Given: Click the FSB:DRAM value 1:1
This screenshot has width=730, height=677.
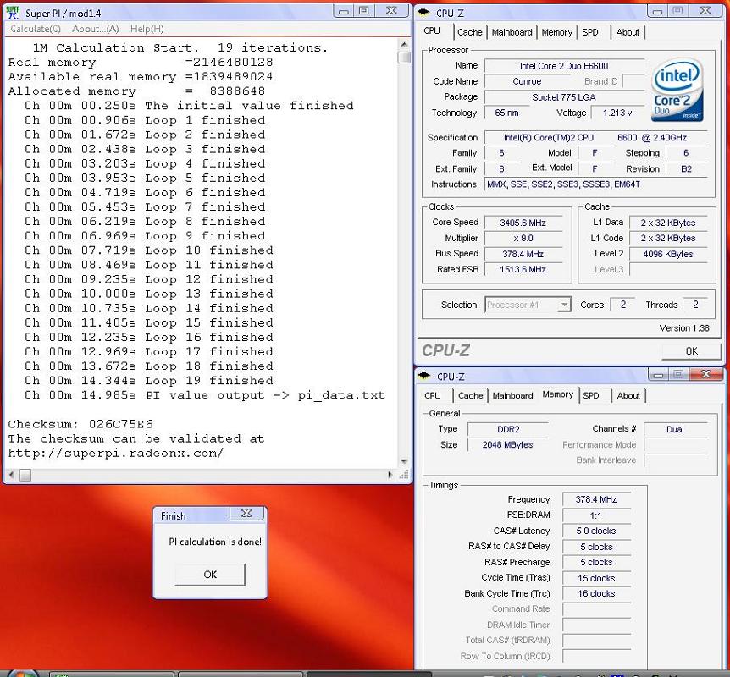Looking at the screenshot, I should coord(596,515).
